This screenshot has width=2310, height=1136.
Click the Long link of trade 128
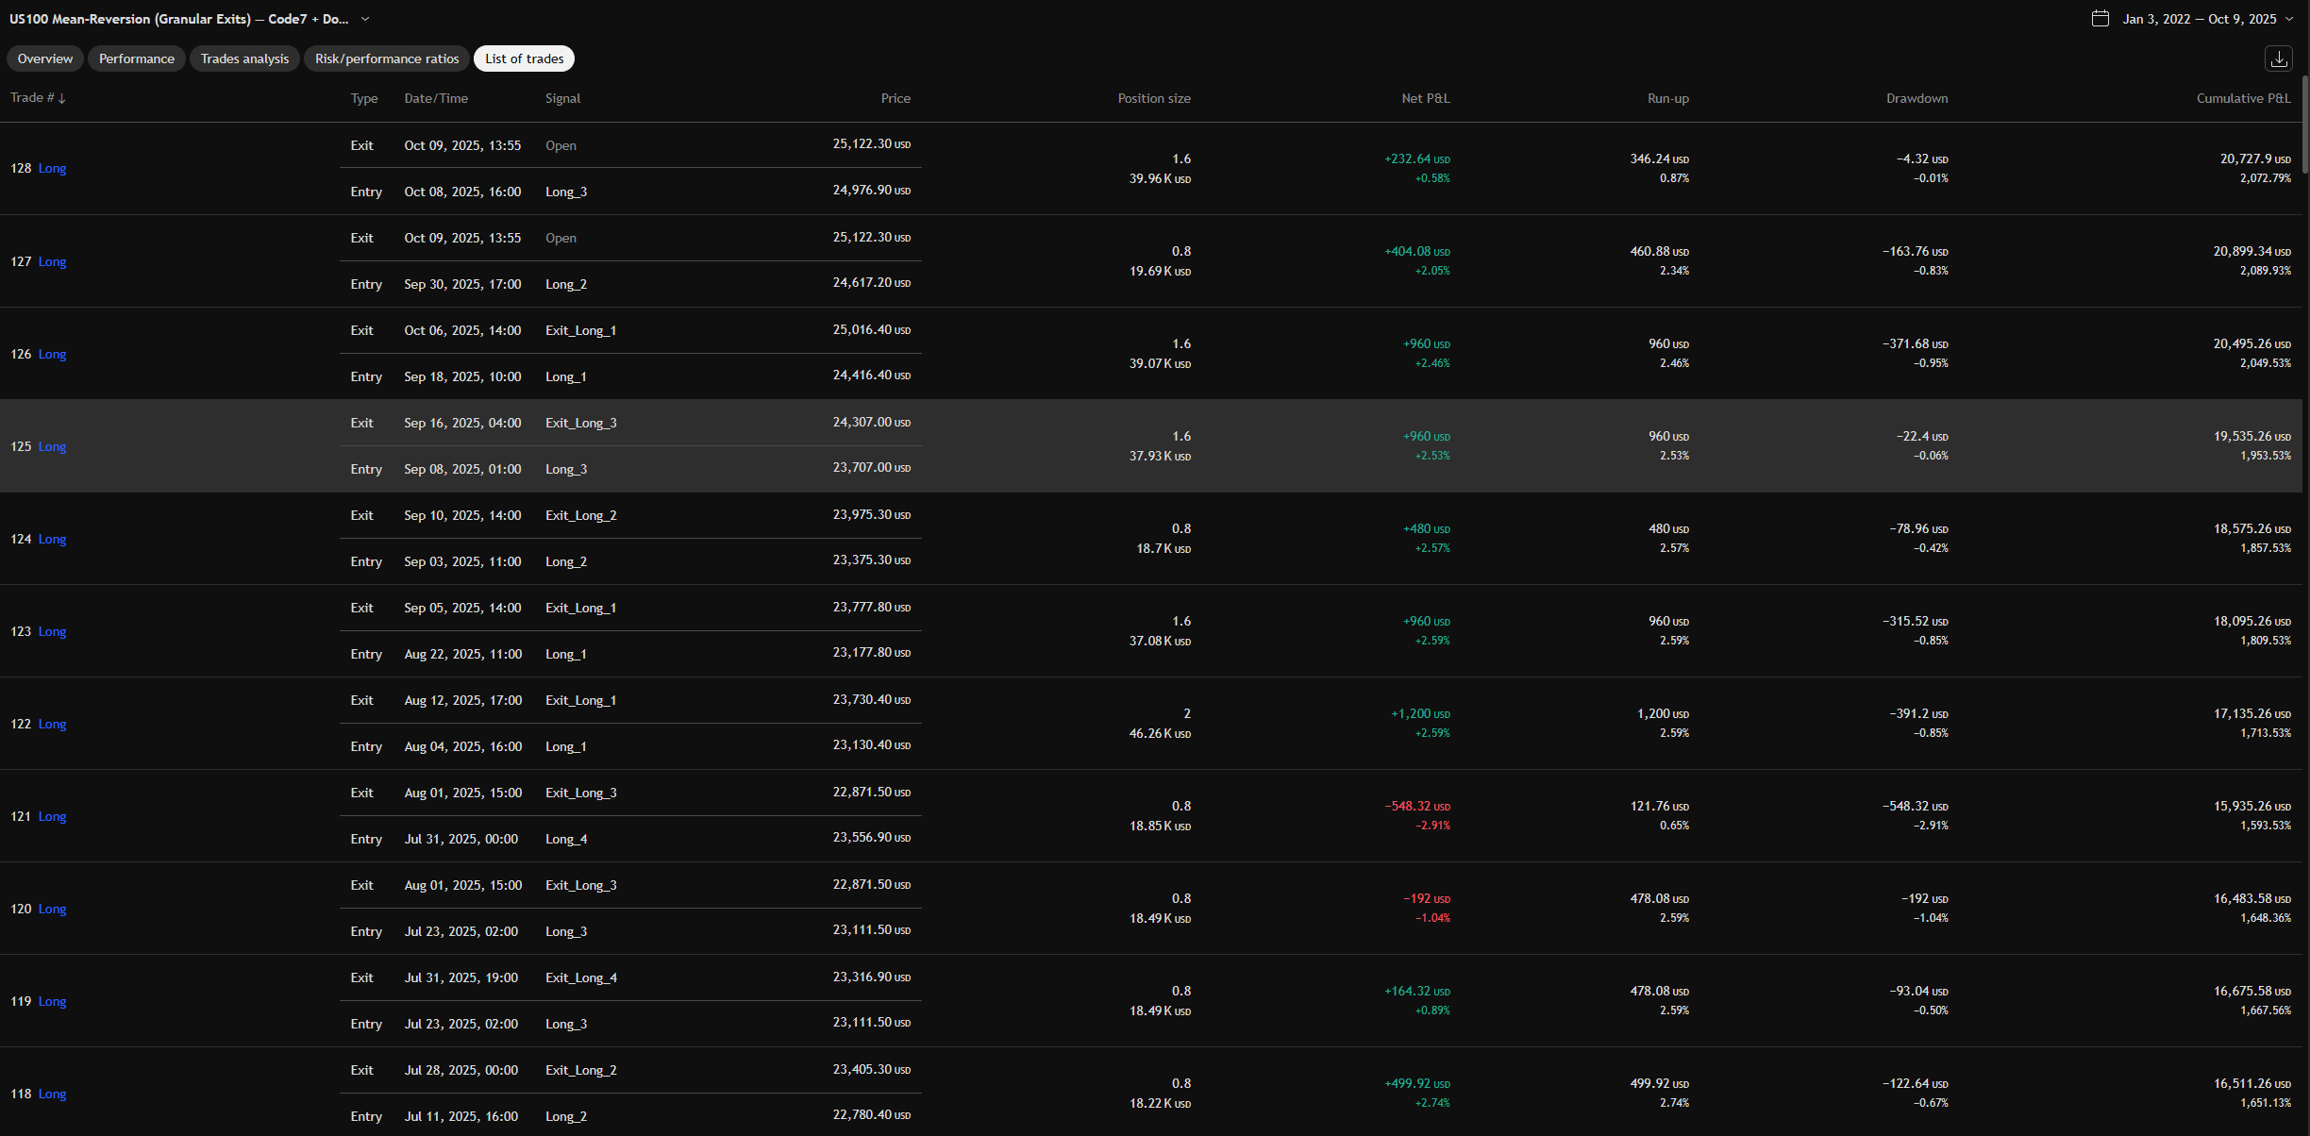(52, 168)
